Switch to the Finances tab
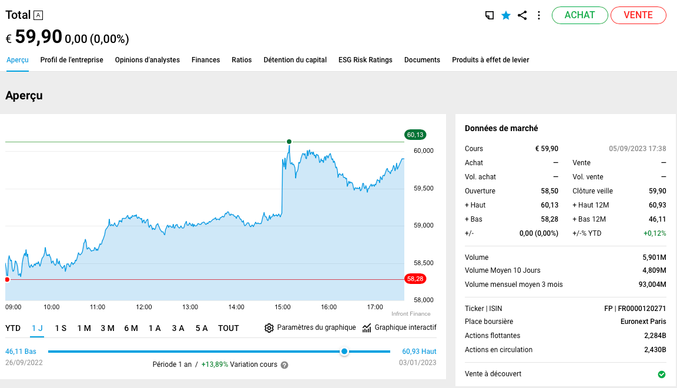Screen dimensions: 677x388 pyautogui.click(x=206, y=60)
